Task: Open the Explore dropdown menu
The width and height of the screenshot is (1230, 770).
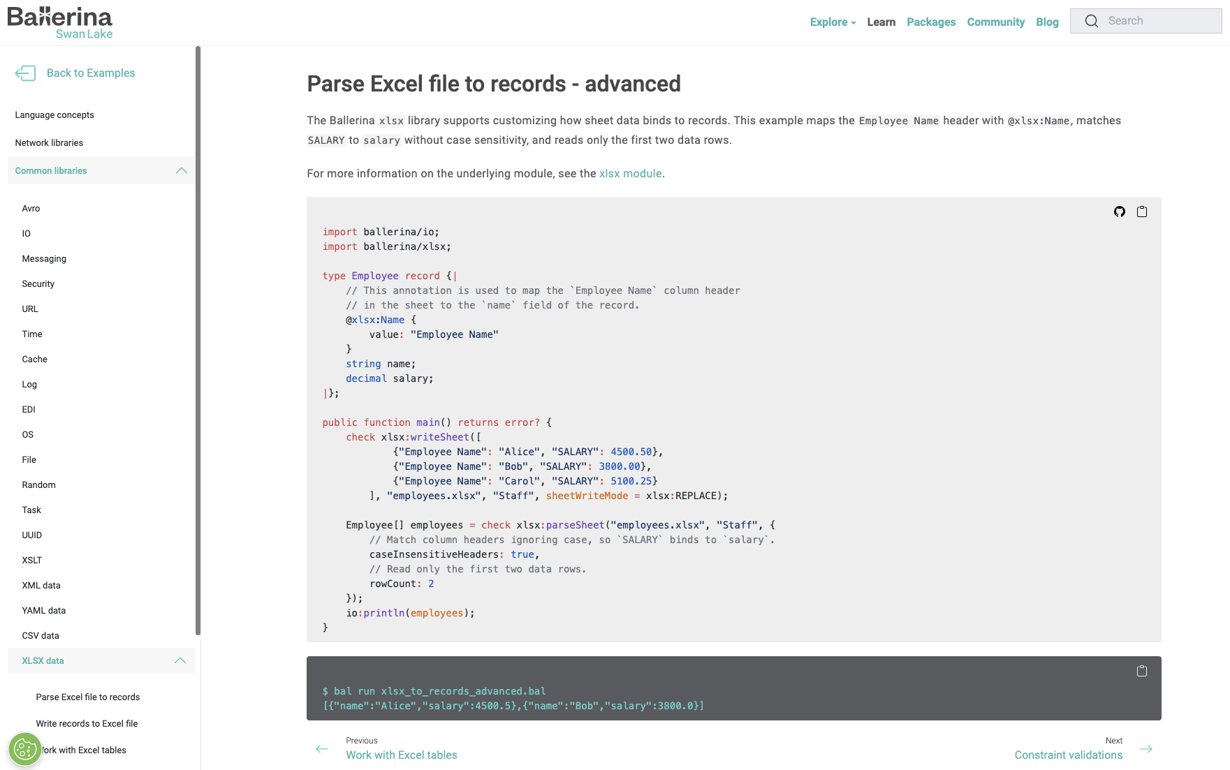Action: tap(833, 22)
